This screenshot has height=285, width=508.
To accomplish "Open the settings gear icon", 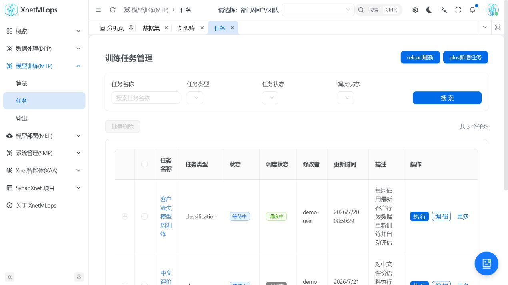I will coord(415,10).
